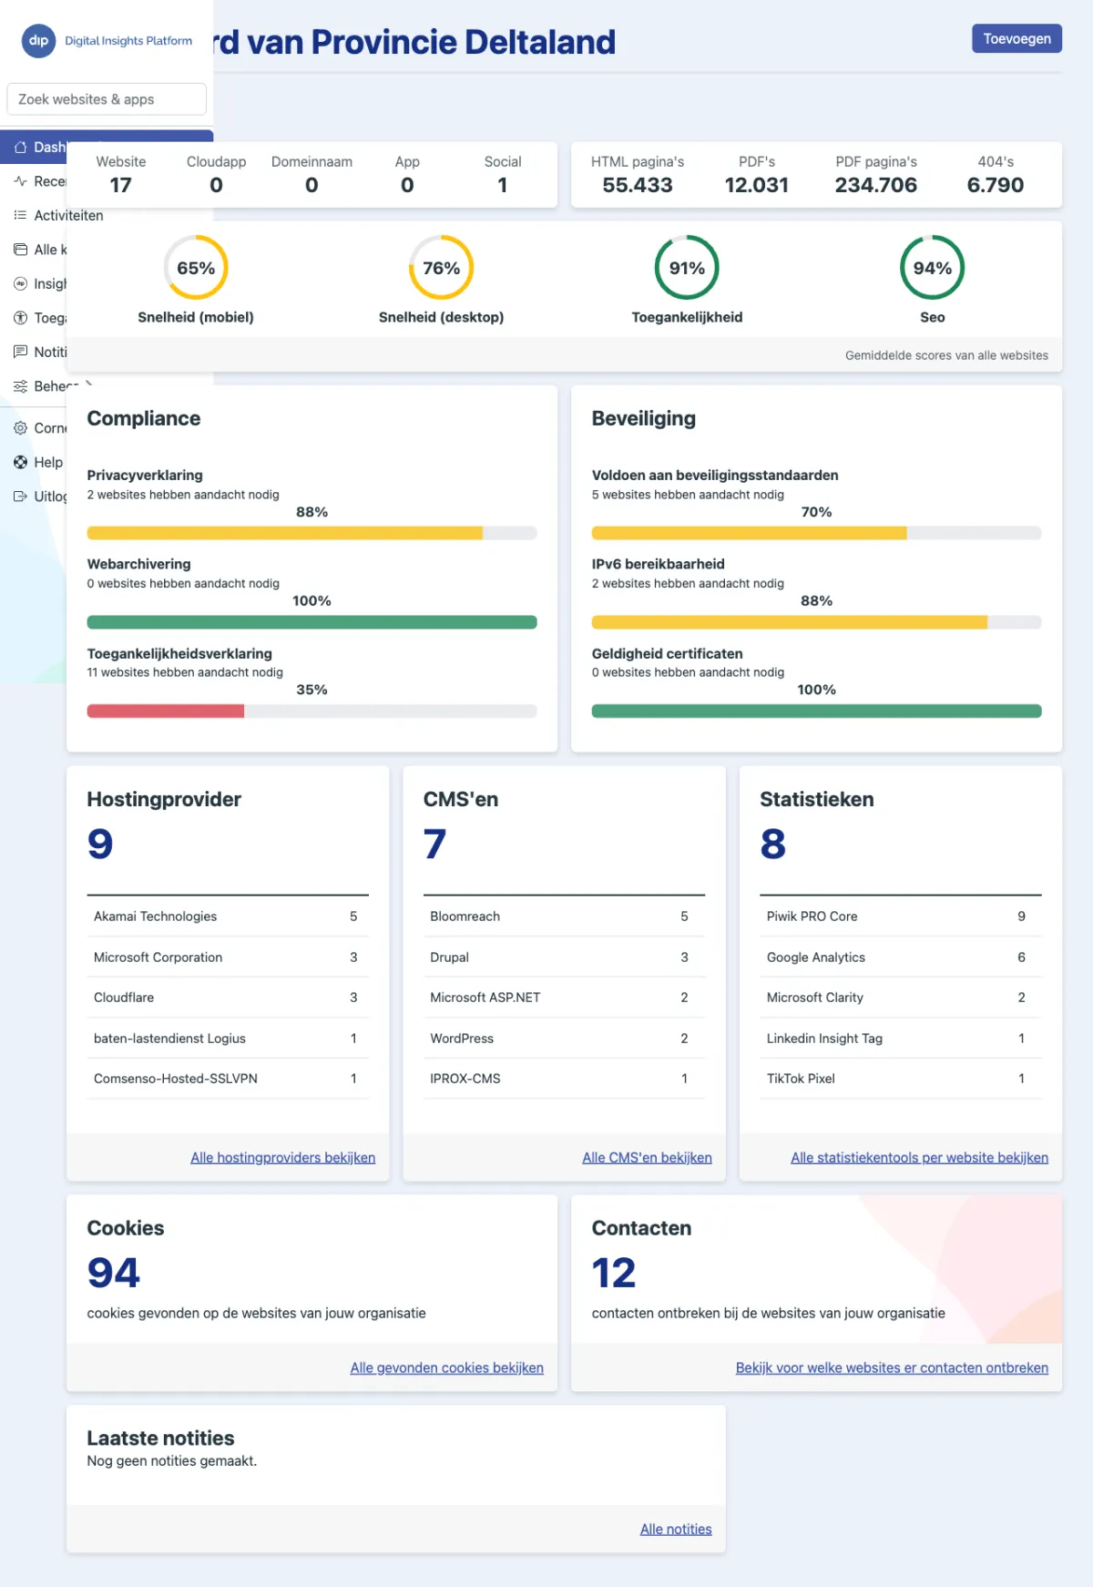Select the Linkedin Insight Tag row

point(901,1039)
